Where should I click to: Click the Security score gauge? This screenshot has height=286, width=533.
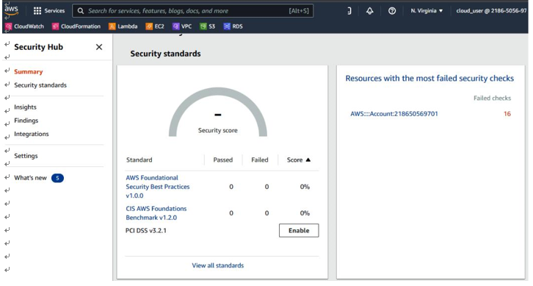(x=218, y=112)
